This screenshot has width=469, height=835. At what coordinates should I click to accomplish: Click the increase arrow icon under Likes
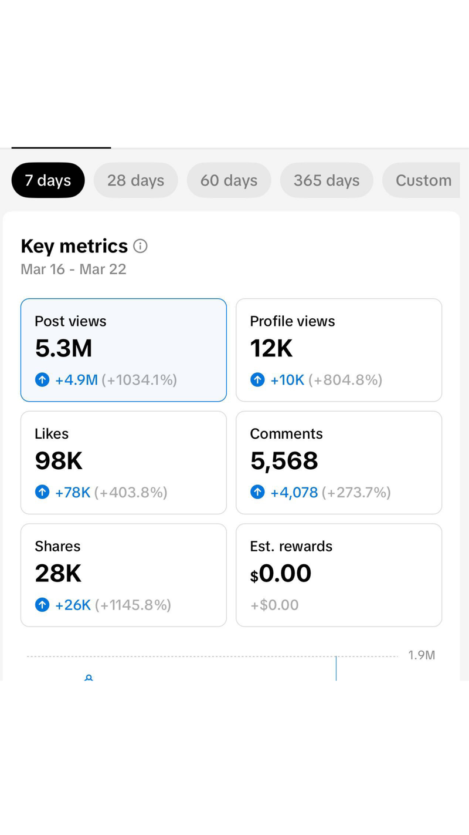(42, 492)
